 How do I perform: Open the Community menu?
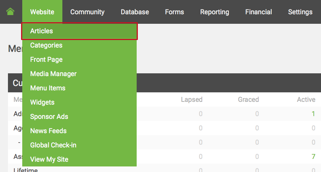[x=87, y=12]
